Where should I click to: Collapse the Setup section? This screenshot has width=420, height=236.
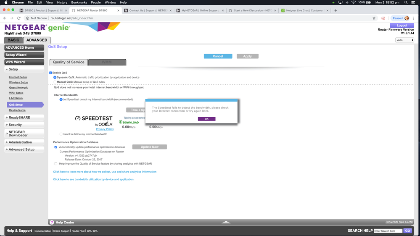coord(24,69)
